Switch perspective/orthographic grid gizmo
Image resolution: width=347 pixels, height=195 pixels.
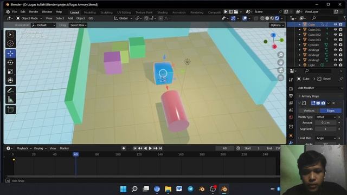280,78
